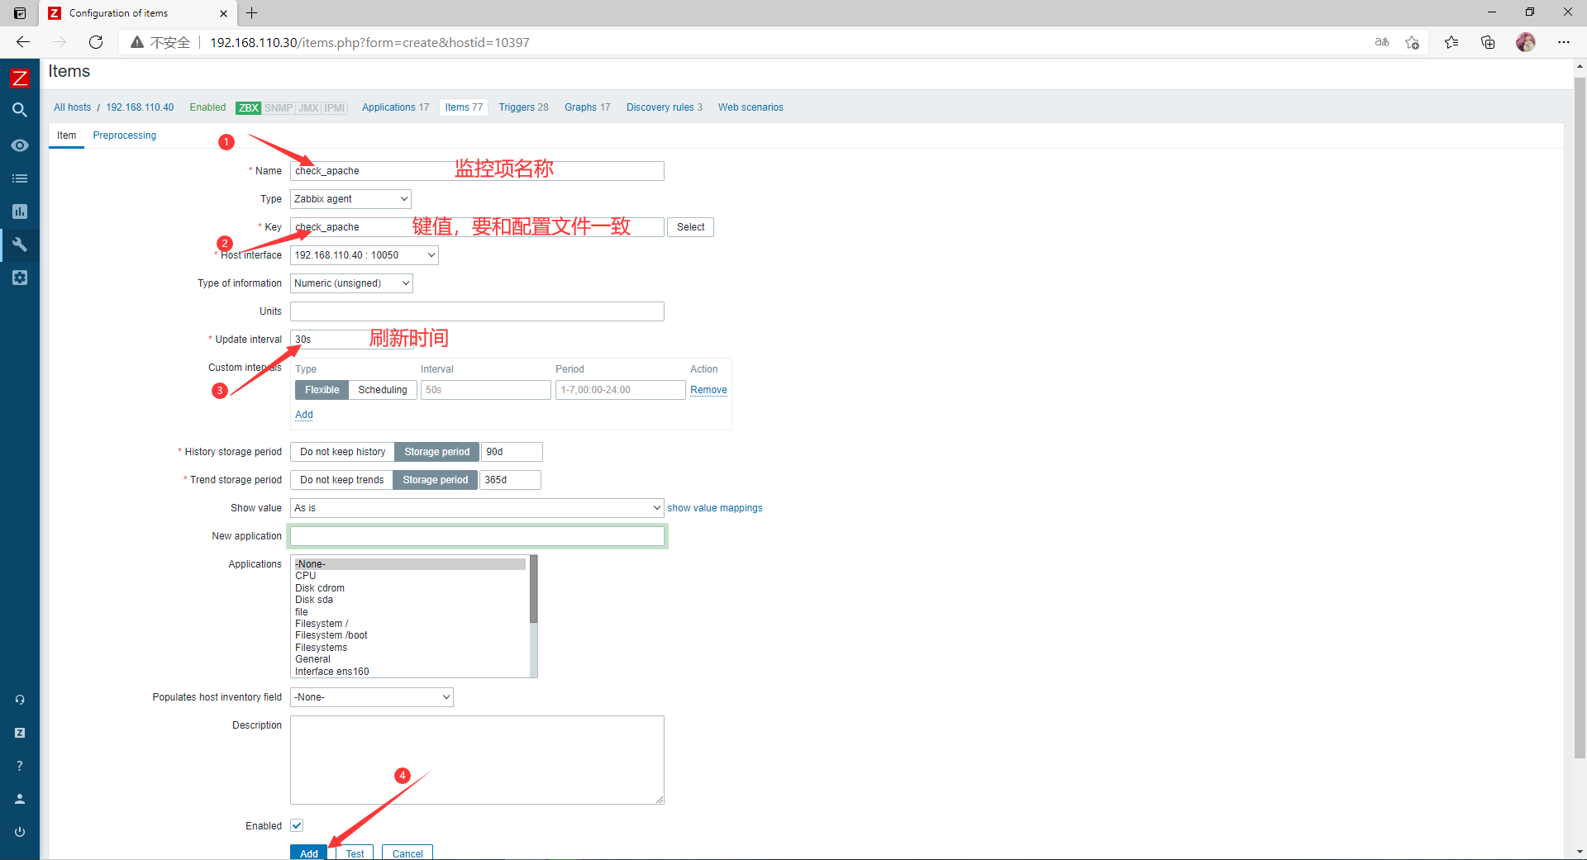Click show value mappings link
Screen dimensions: 1587x860
coord(715,508)
